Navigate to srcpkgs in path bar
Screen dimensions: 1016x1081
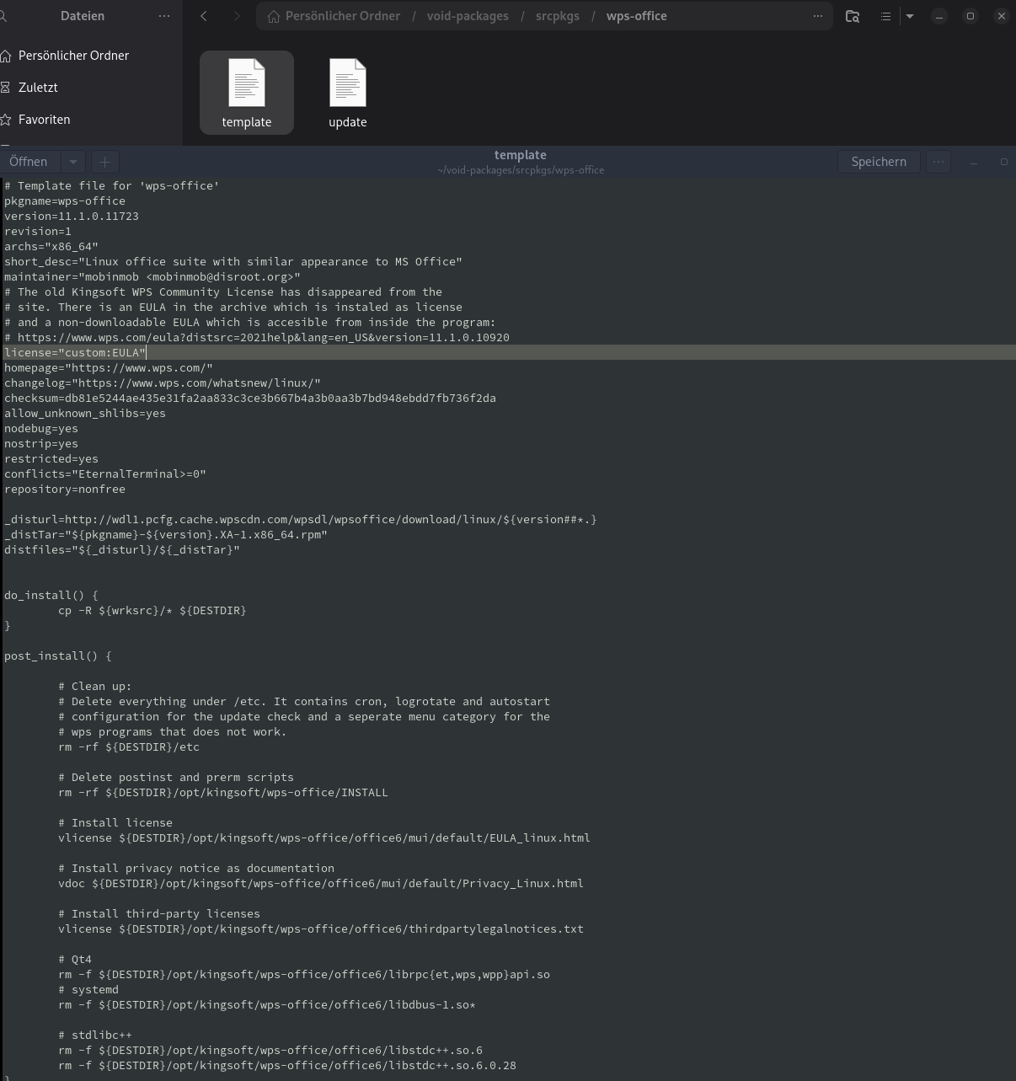click(x=557, y=16)
